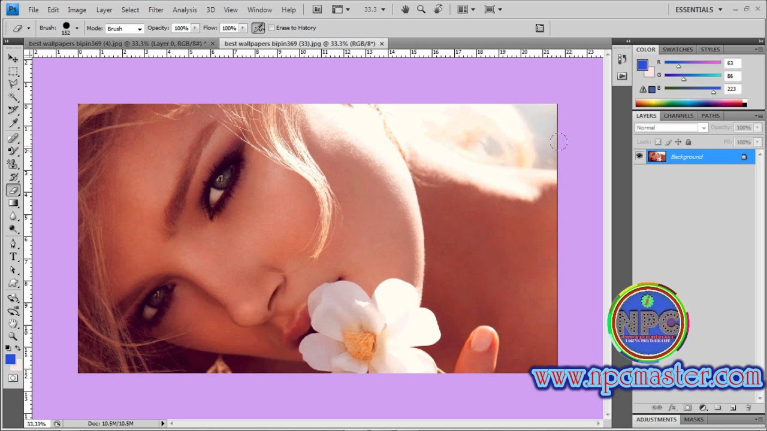Screen dimensions: 767x431
Task: Toggle airbrush mode in options bar
Action: coord(258,28)
